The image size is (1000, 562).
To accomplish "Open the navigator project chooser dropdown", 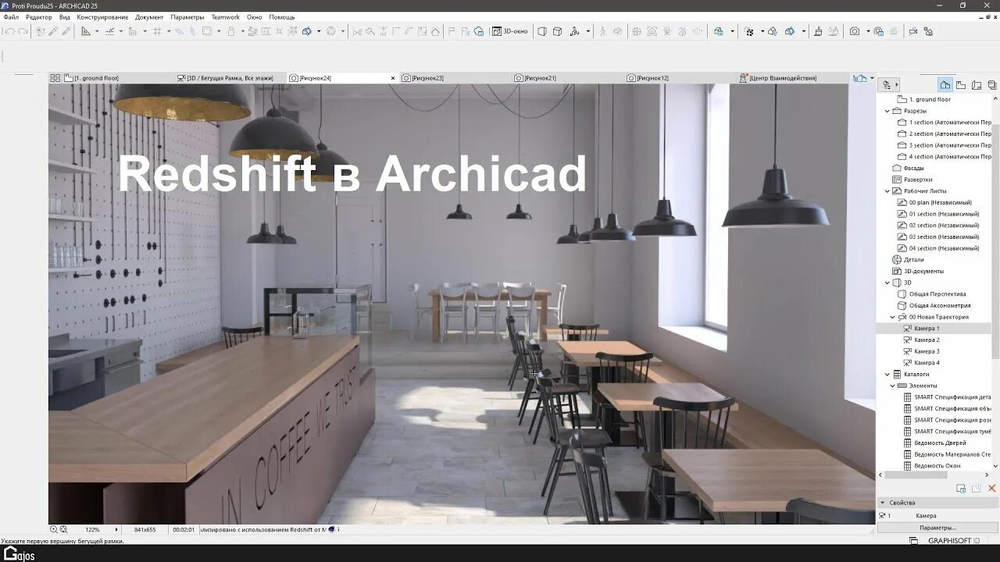I will coord(889,84).
